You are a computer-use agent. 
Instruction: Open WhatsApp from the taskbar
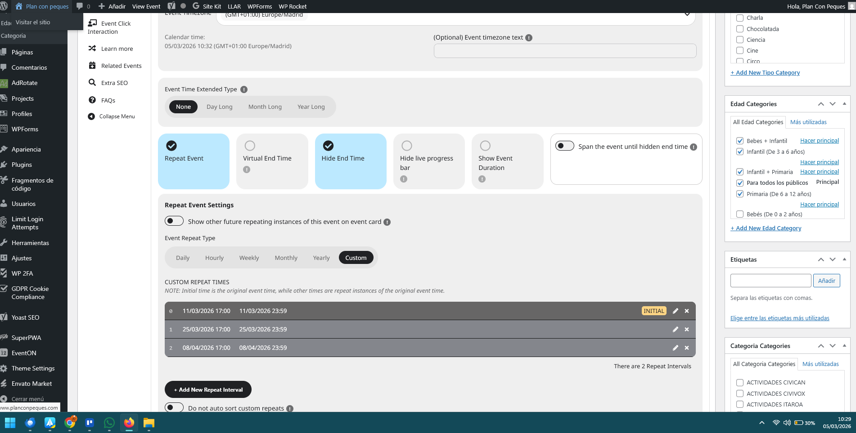click(x=109, y=423)
